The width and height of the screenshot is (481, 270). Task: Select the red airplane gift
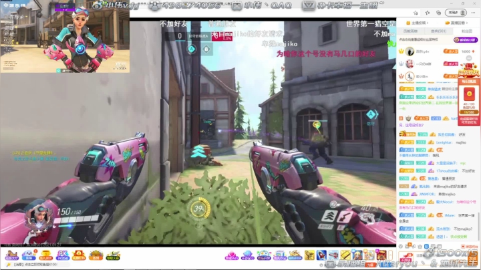[x=333, y=255]
